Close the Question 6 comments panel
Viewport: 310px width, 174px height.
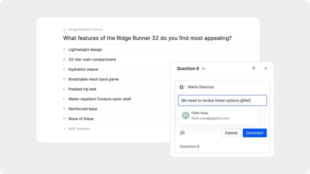pyautogui.click(x=266, y=68)
